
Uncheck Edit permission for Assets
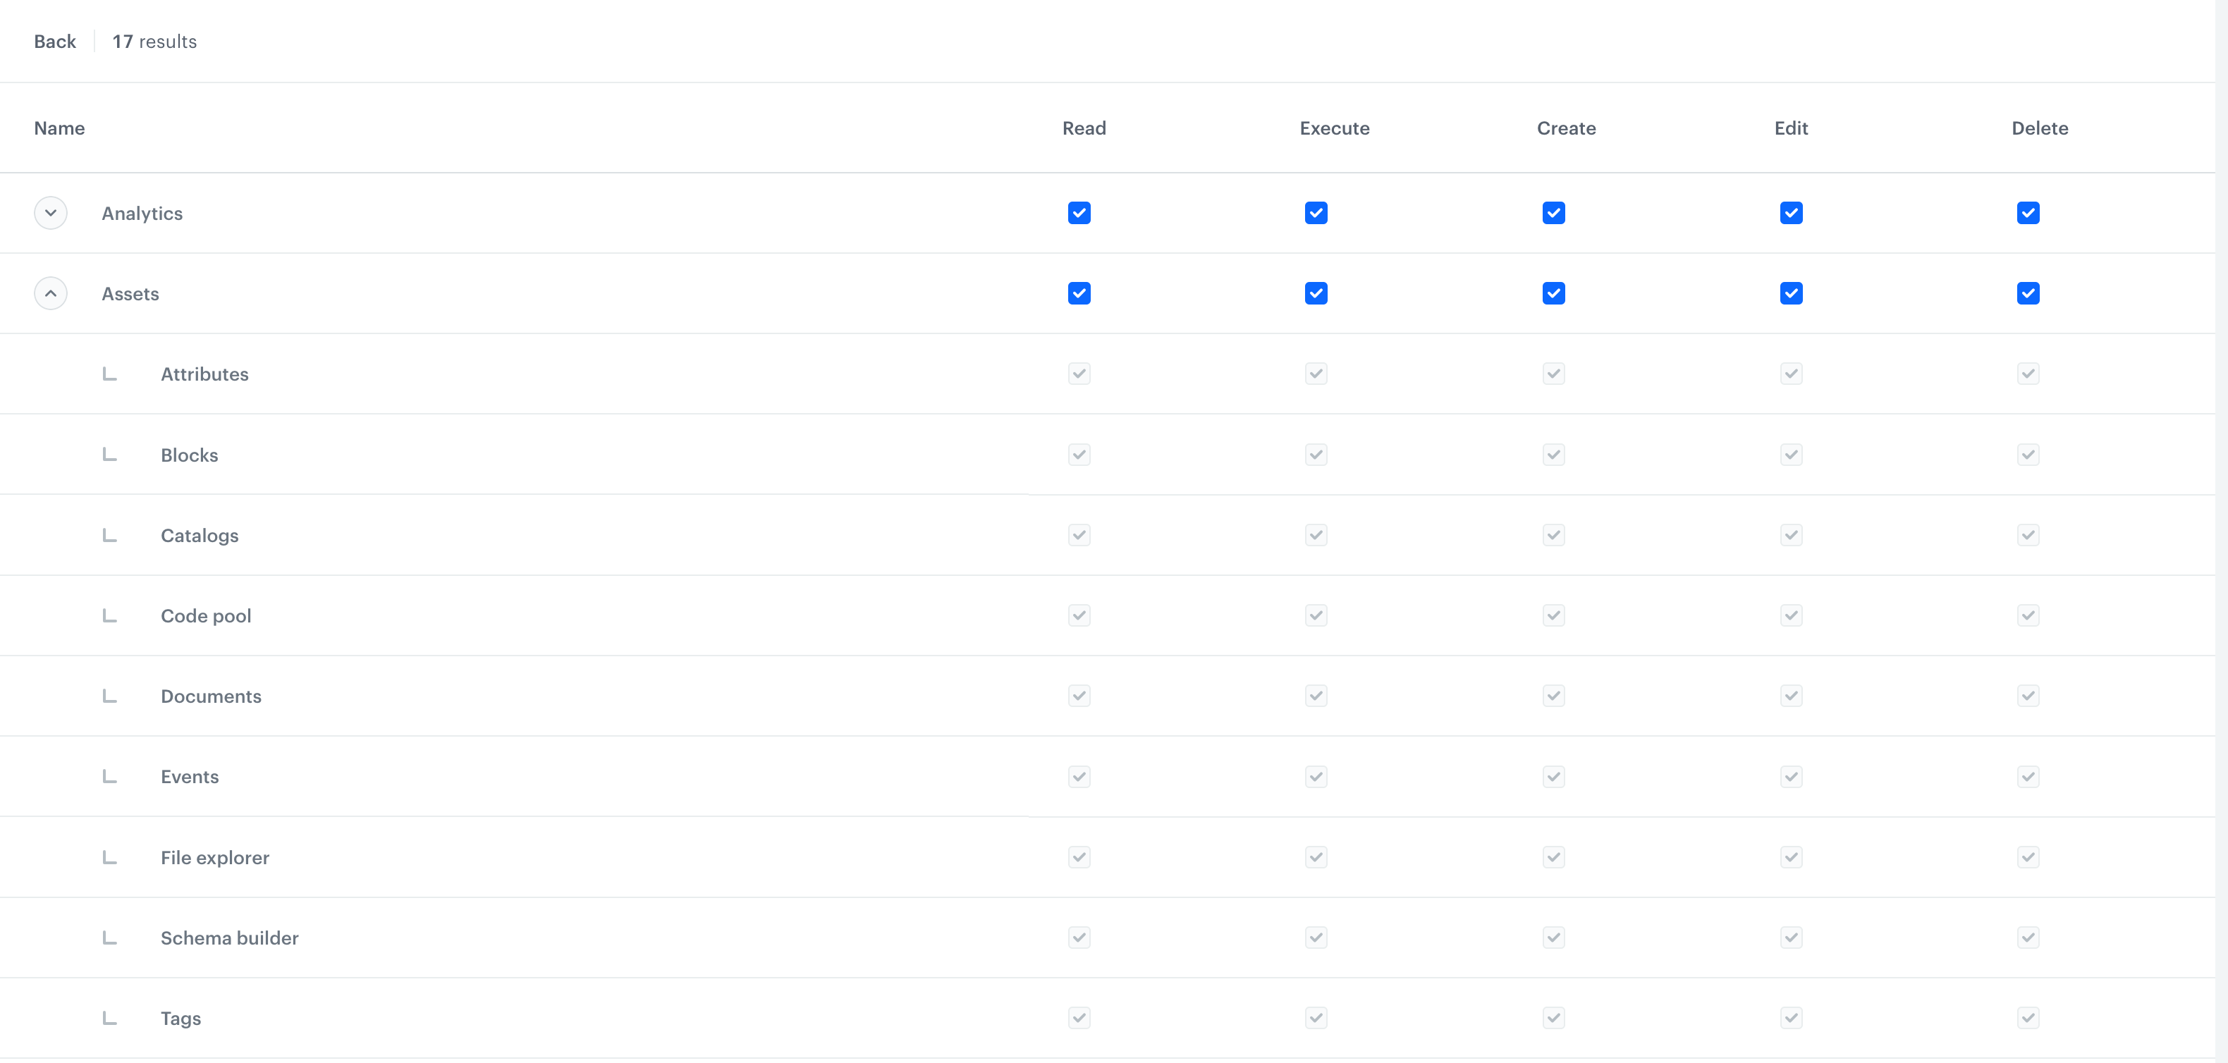click(1790, 293)
